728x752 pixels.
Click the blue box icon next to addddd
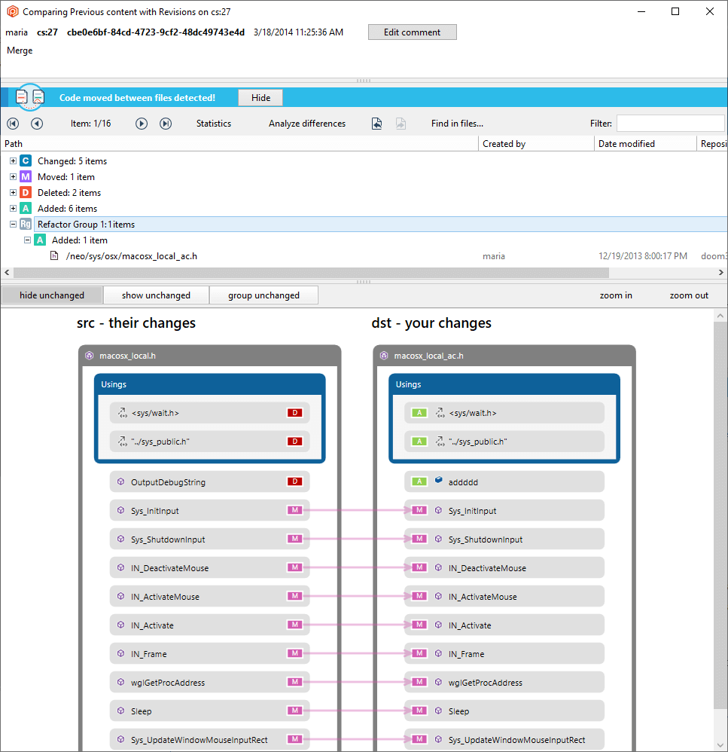pyautogui.click(x=438, y=480)
